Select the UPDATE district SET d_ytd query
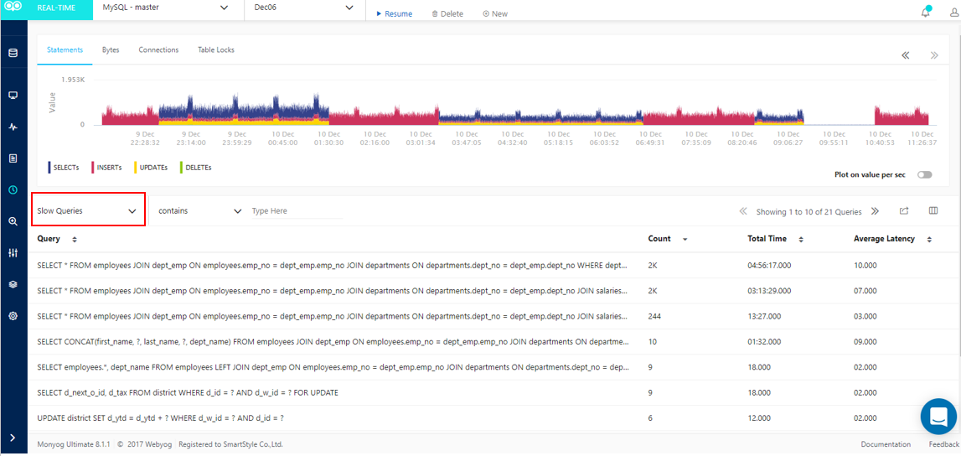 [160, 418]
